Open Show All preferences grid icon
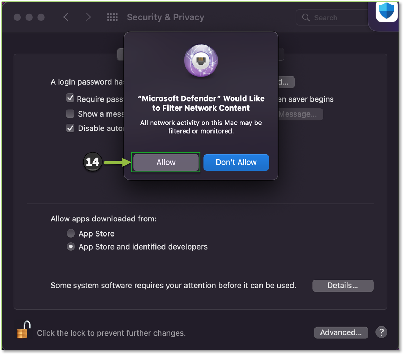Viewport: 404px width, 355px height. point(112,17)
